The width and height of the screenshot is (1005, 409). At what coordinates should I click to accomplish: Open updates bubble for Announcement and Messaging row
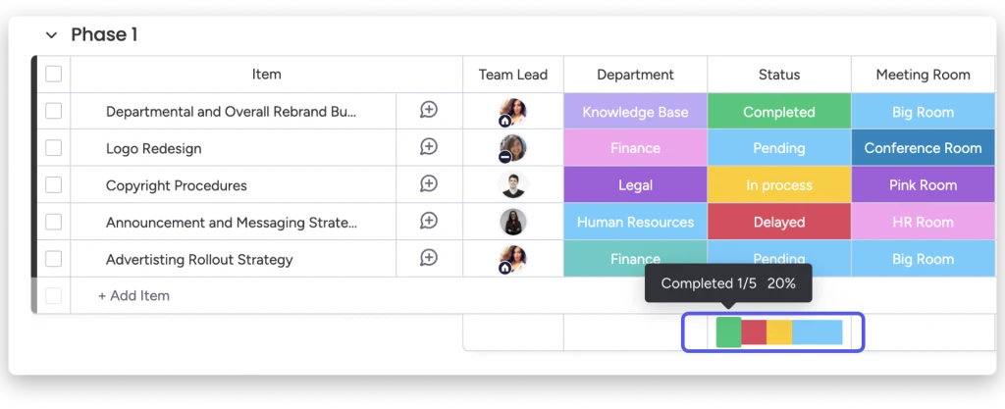click(x=429, y=222)
